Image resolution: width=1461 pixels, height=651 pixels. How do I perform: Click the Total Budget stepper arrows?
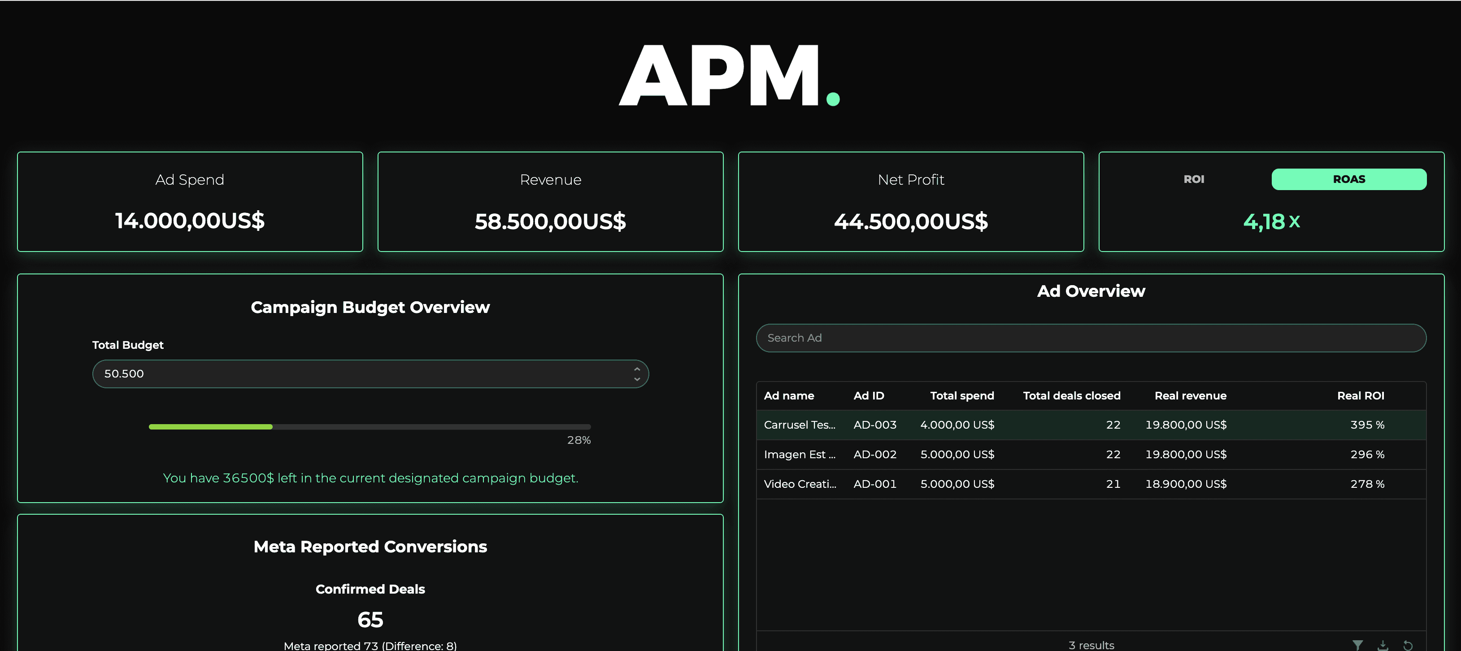coord(636,374)
